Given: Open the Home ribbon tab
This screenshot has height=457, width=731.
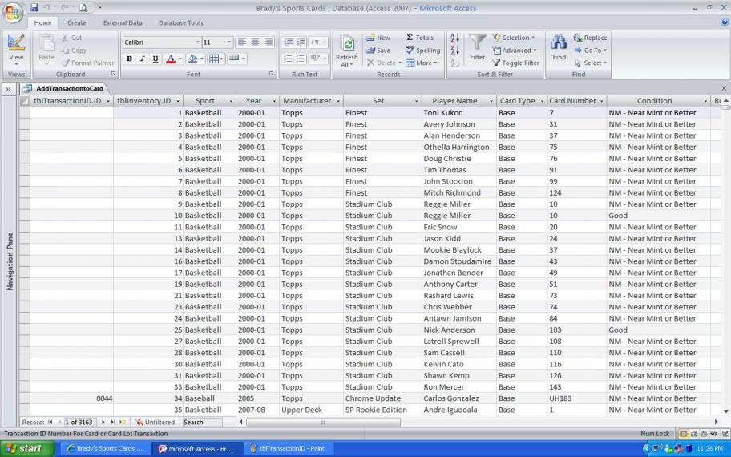Looking at the screenshot, I should coord(43,22).
